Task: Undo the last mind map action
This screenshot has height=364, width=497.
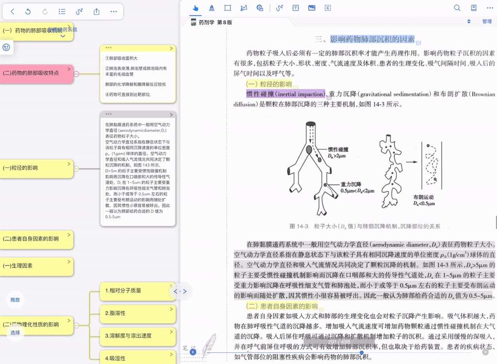Action: (28, 12)
